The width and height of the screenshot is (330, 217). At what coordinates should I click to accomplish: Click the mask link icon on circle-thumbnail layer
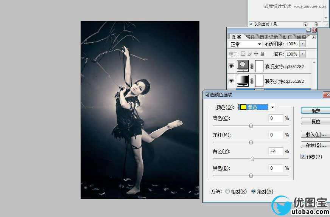tap(252, 67)
